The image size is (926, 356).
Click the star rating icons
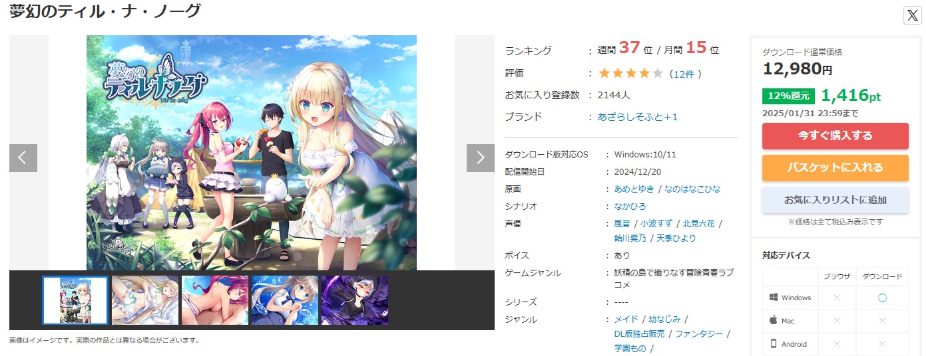click(x=631, y=73)
